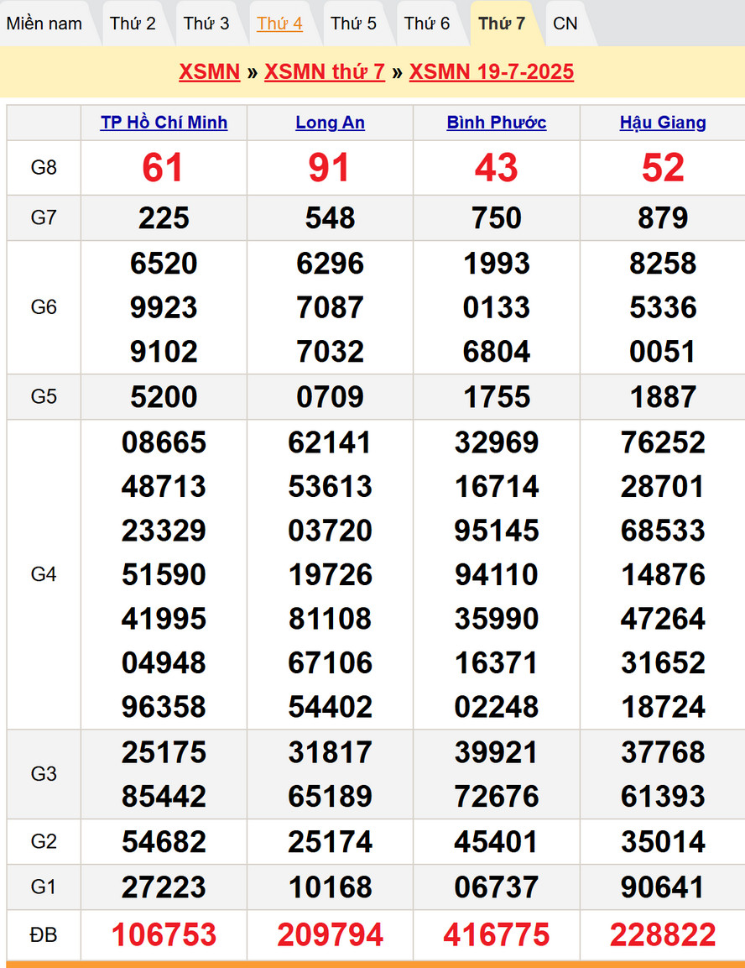The width and height of the screenshot is (745, 968).
Task: Open the CN Sunday tab
Action: click(565, 24)
